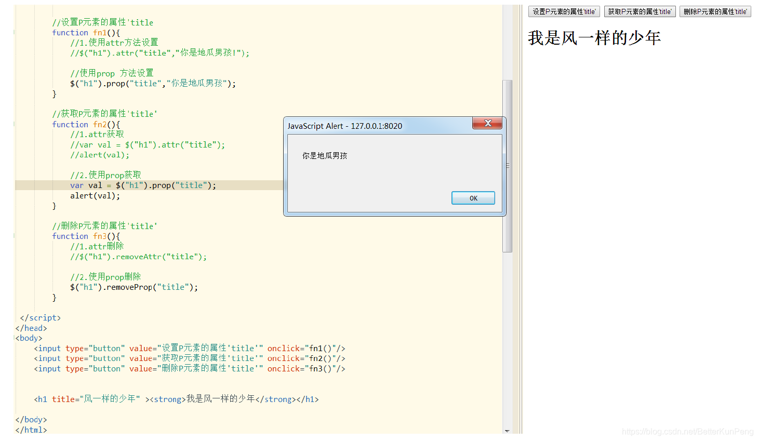Click the comment //2.使用prop删除

coord(105,277)
